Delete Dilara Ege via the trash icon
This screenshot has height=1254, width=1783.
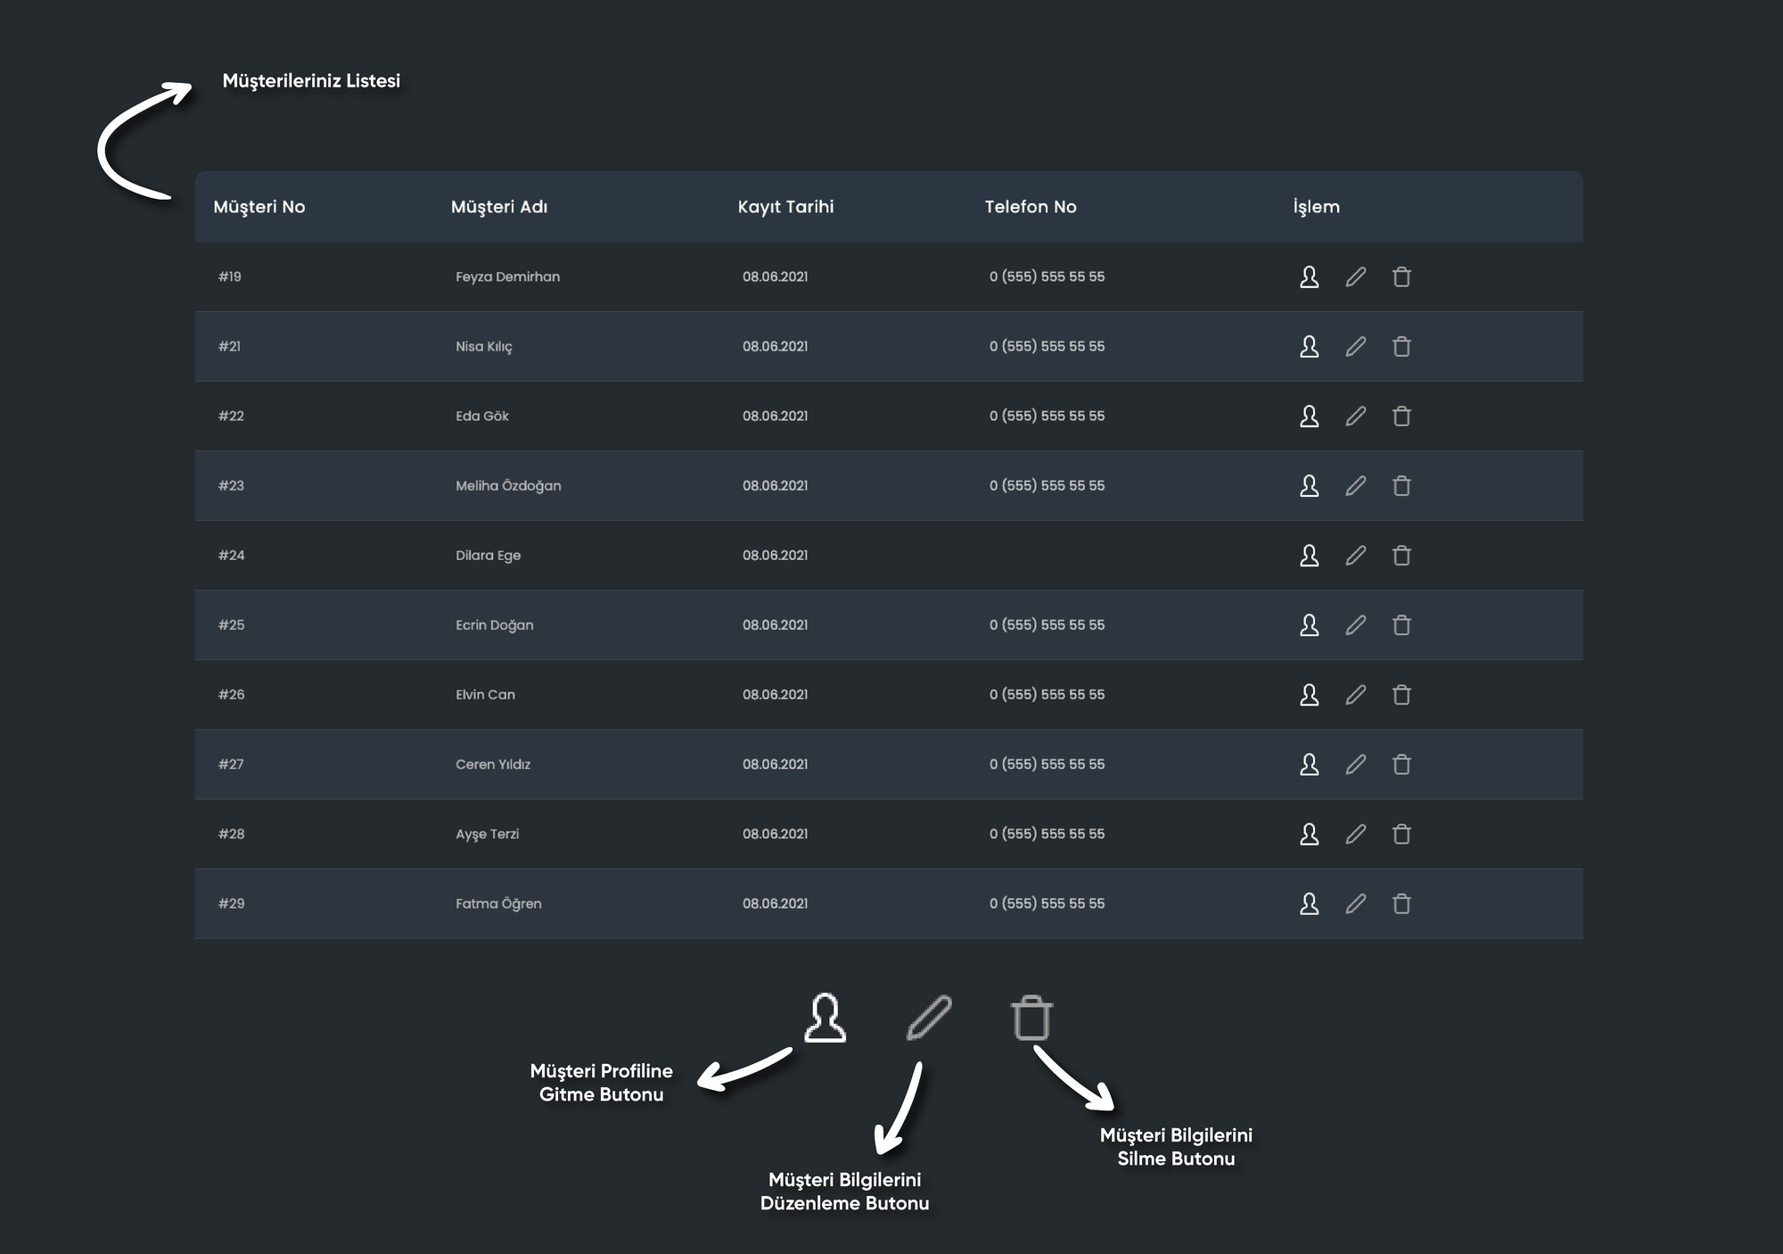click(x=1401, y=555)
